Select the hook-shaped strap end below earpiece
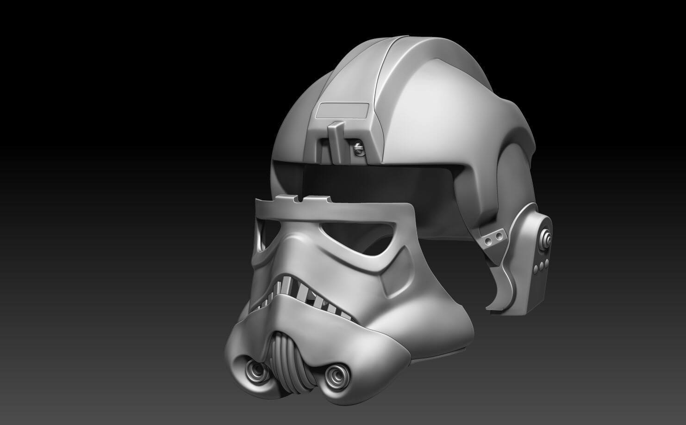The image size is (686, 425). click(502, 291)
